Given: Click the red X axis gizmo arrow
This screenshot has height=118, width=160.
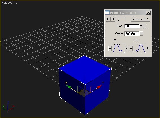Looking at the screenshot, I should tap(99, 87).
